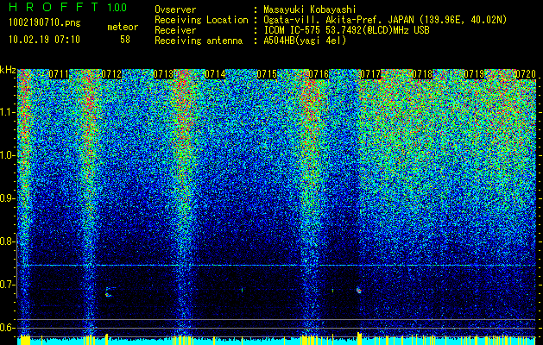Click the 0717 time marker
Screen dimensions: 543x345
pos(370,74)
